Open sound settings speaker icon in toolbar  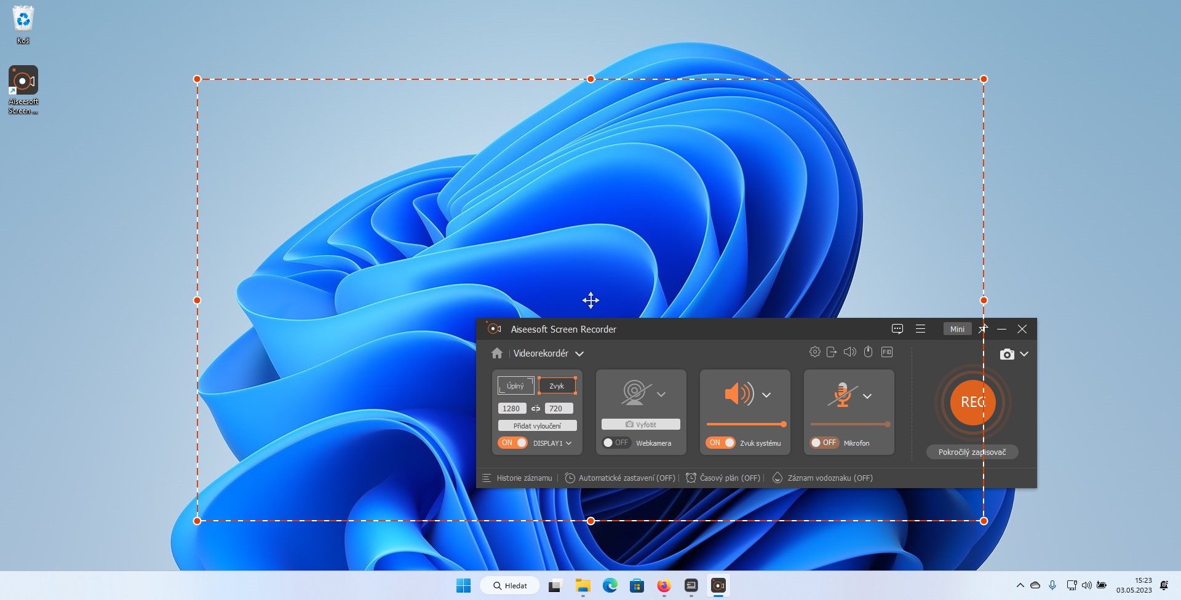tap(849, 352)
